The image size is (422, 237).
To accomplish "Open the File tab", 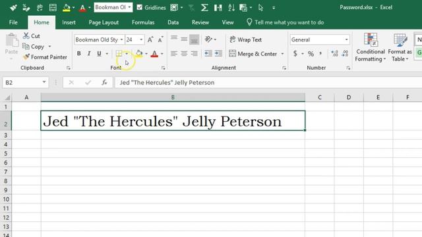I will [x=13, y=22].
